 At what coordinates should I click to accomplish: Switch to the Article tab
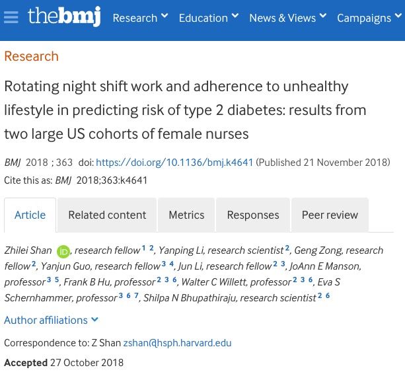point(30,215)
